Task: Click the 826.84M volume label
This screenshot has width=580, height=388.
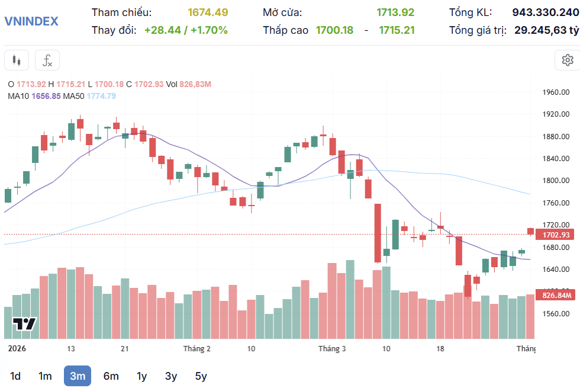Action: tap(555, 295)
